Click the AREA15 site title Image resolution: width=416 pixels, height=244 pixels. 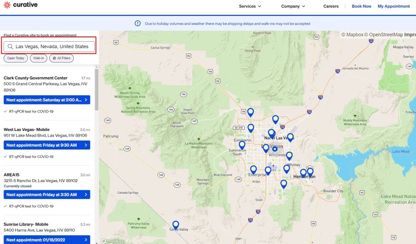[11, 175]
